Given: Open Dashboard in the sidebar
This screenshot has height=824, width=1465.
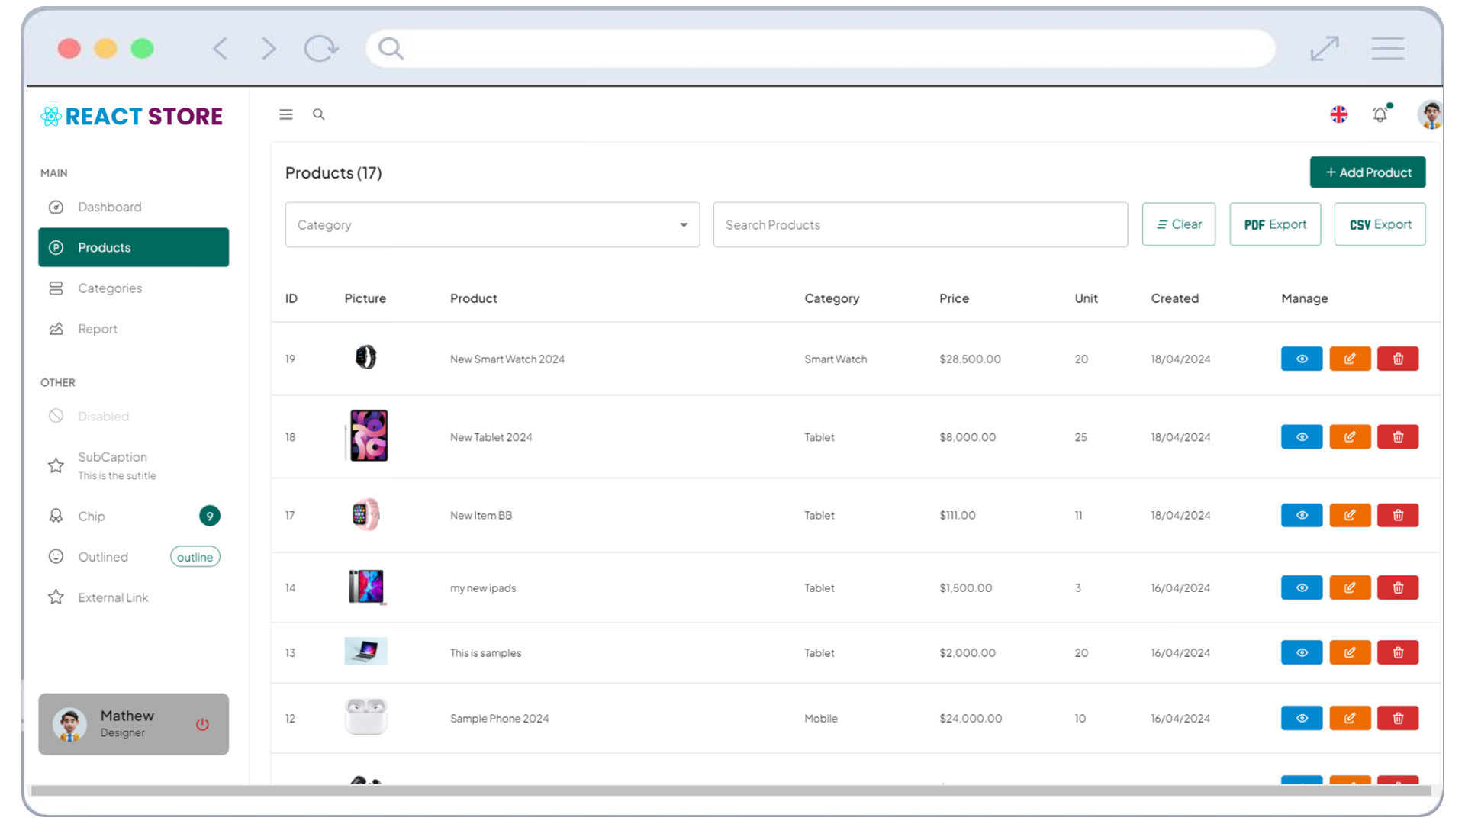Looking at the screenshot, I should coord(134,207).
